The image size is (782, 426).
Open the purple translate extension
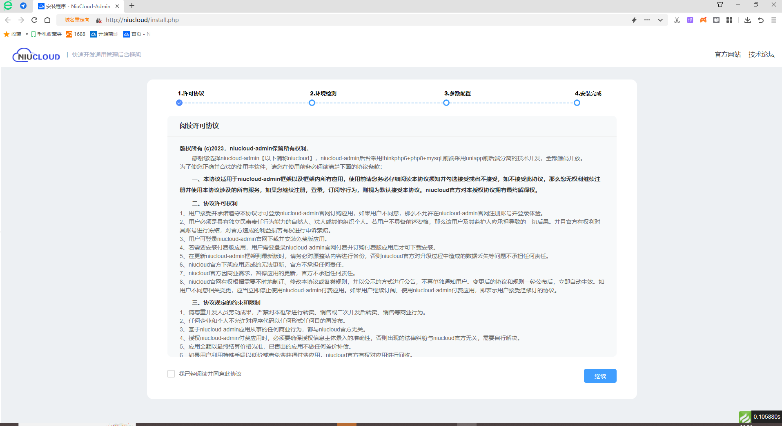coord(690,20)
